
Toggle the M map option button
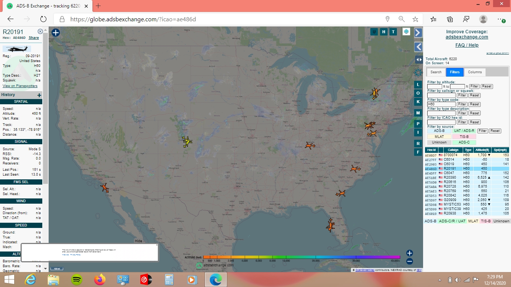click(418, 113)
